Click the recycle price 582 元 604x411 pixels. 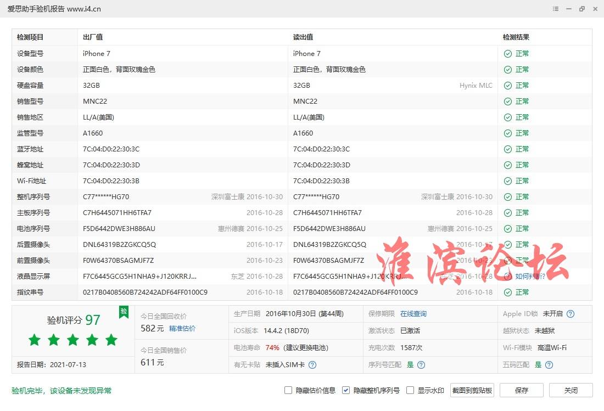coord(152,328)
